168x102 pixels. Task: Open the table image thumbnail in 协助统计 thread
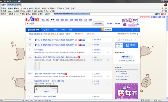pos(37,66)
